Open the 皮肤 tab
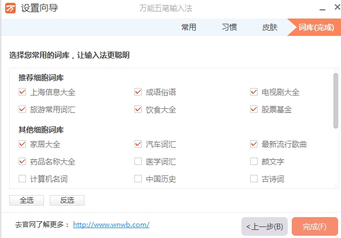The height and width of the screenshot is (238, 341). point(270,27)
